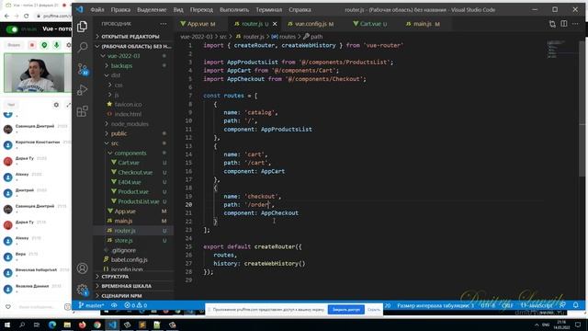Open chat settings gear in webinar page
This screenshot has height=331, width=588.
pos(56,105)
